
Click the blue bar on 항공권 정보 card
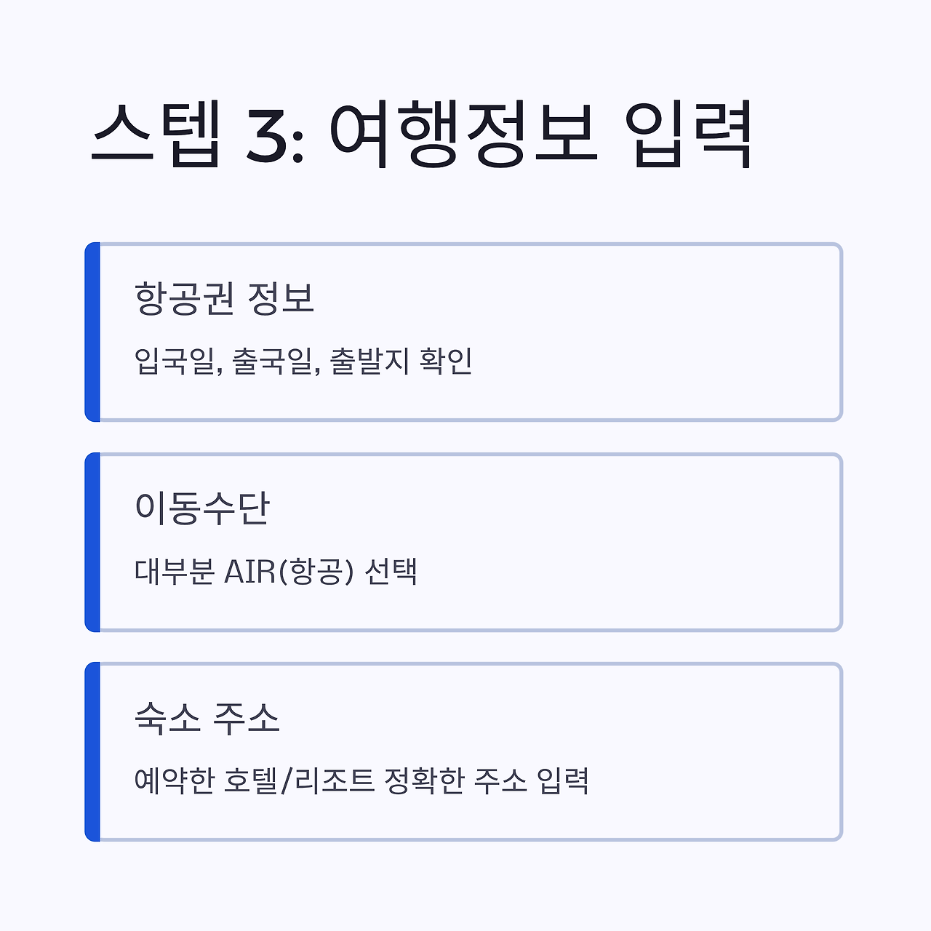point(92,332)
